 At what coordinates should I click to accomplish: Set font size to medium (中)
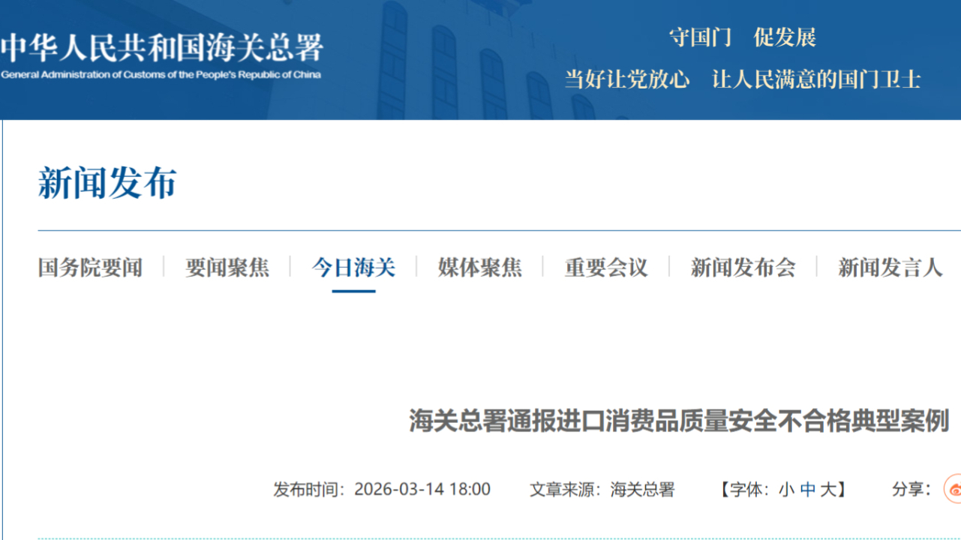pyautogui.click(x=807, y=490)
